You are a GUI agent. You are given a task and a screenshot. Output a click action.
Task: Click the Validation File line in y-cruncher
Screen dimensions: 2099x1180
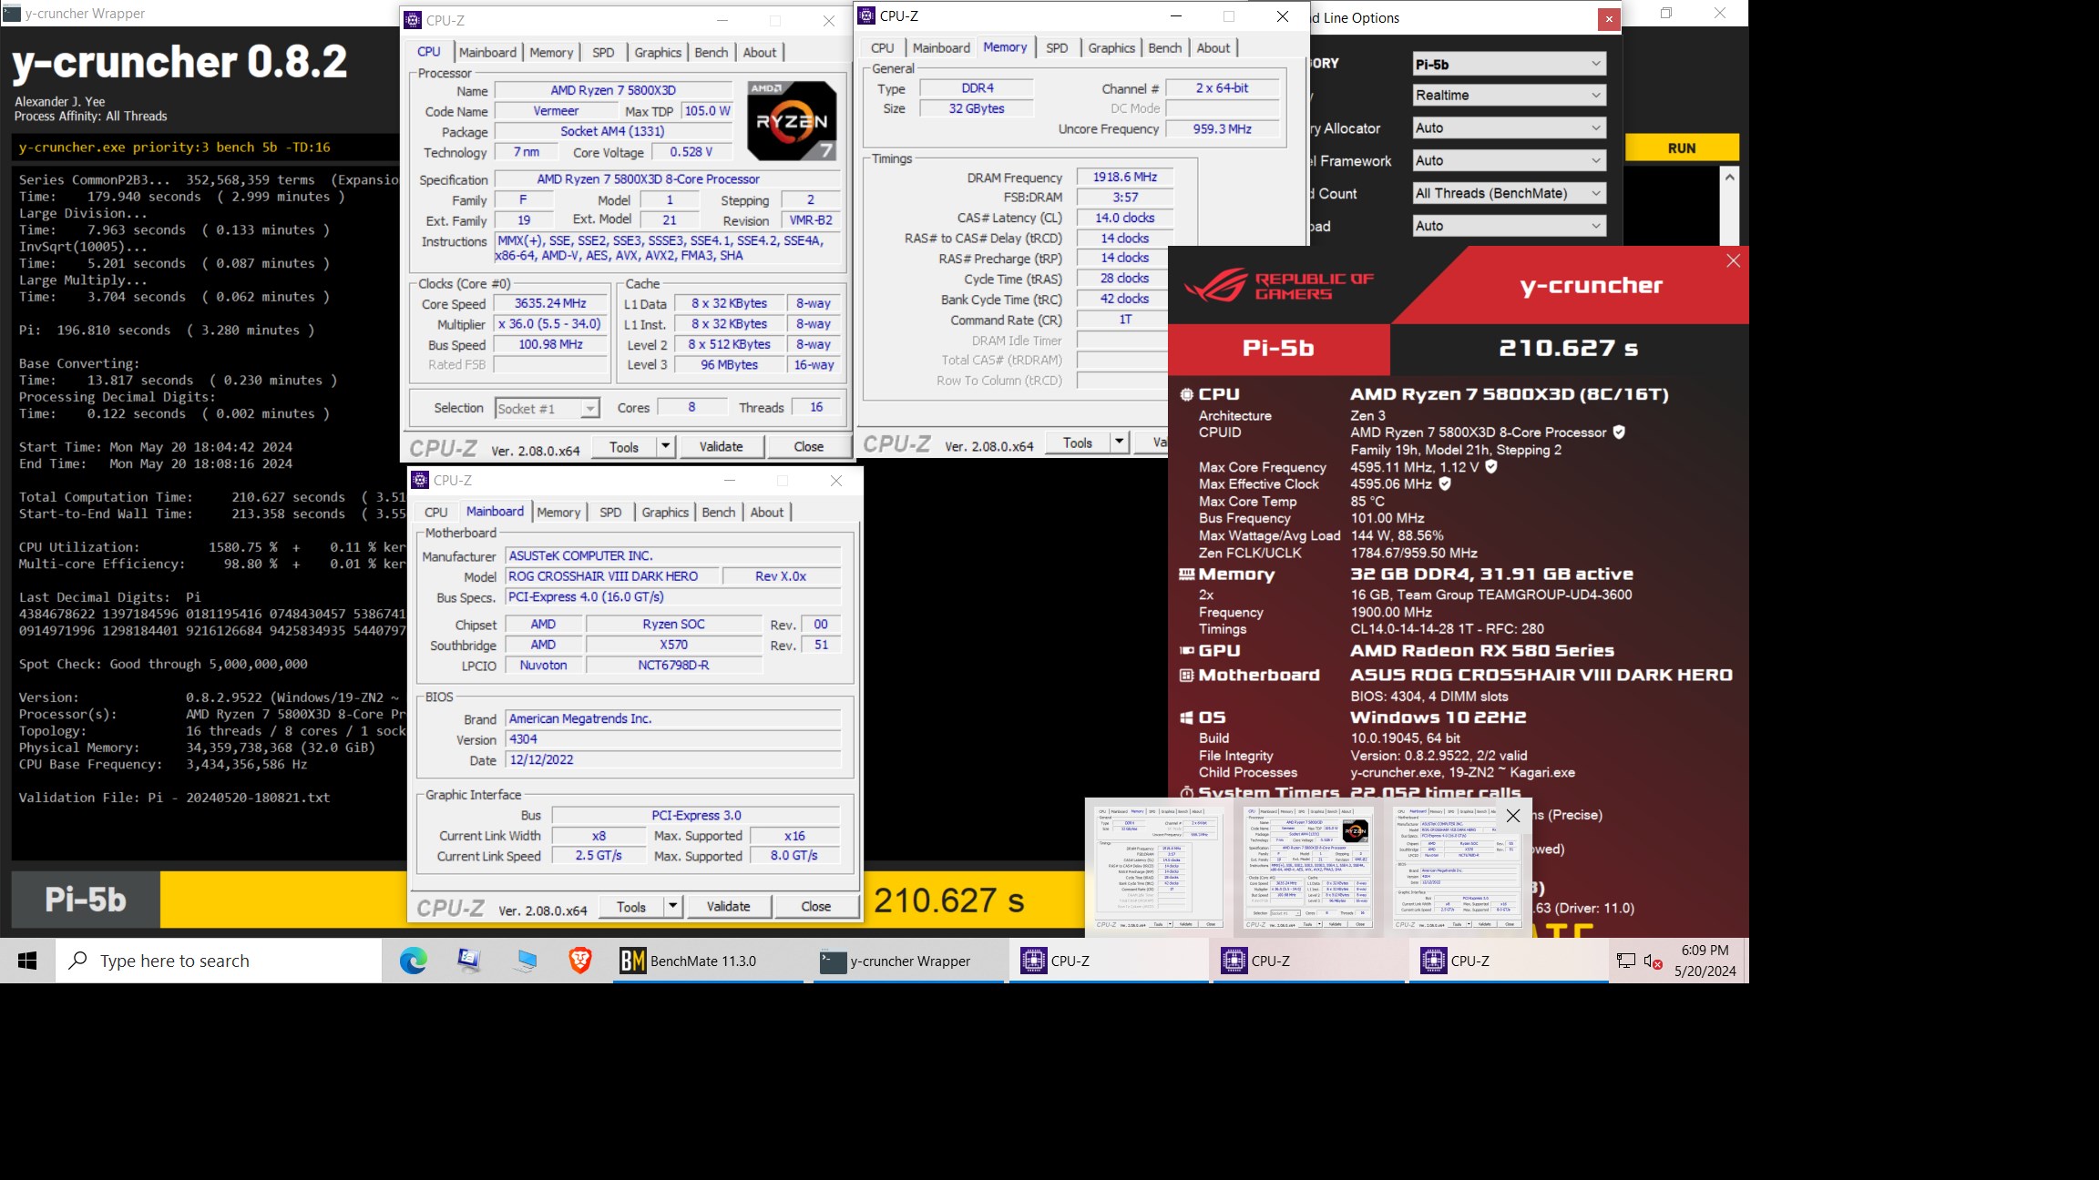[x=175, y=798]
